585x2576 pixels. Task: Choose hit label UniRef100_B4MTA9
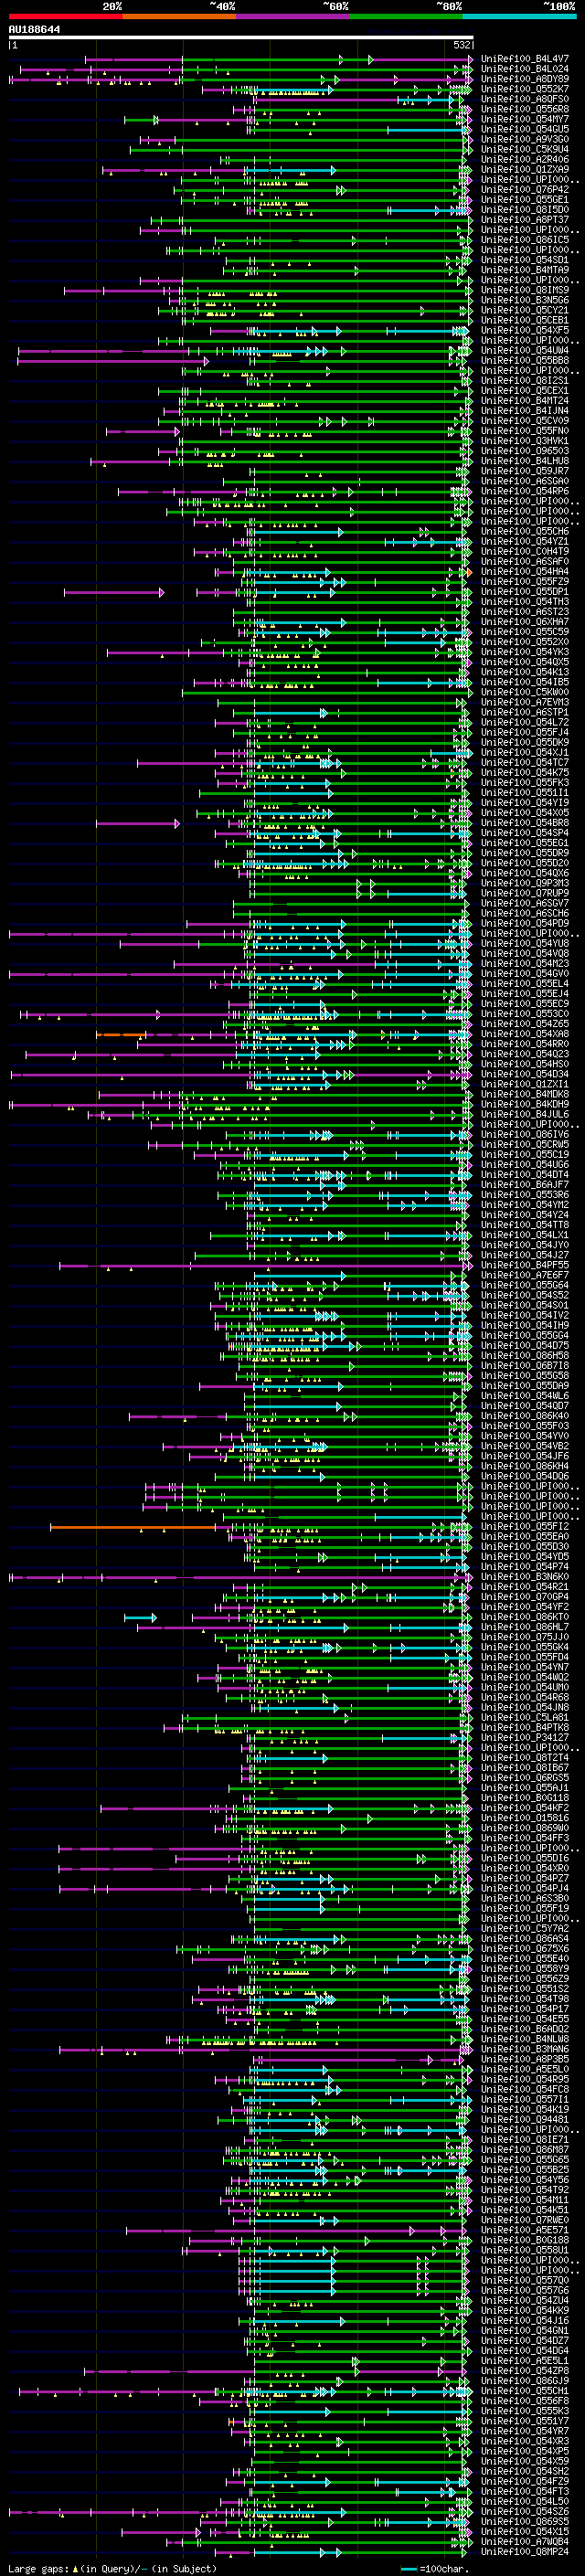point(525,270)
